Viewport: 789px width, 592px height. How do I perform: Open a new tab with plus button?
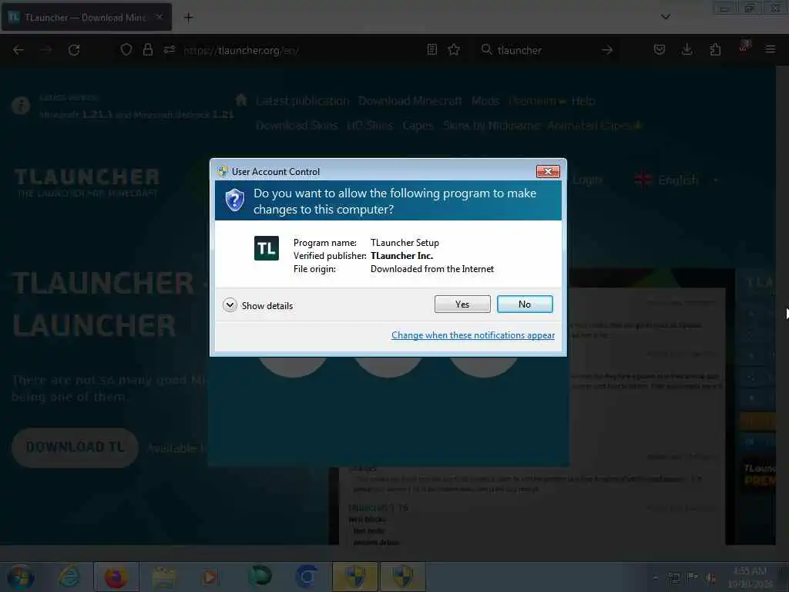tap(188, 18)
